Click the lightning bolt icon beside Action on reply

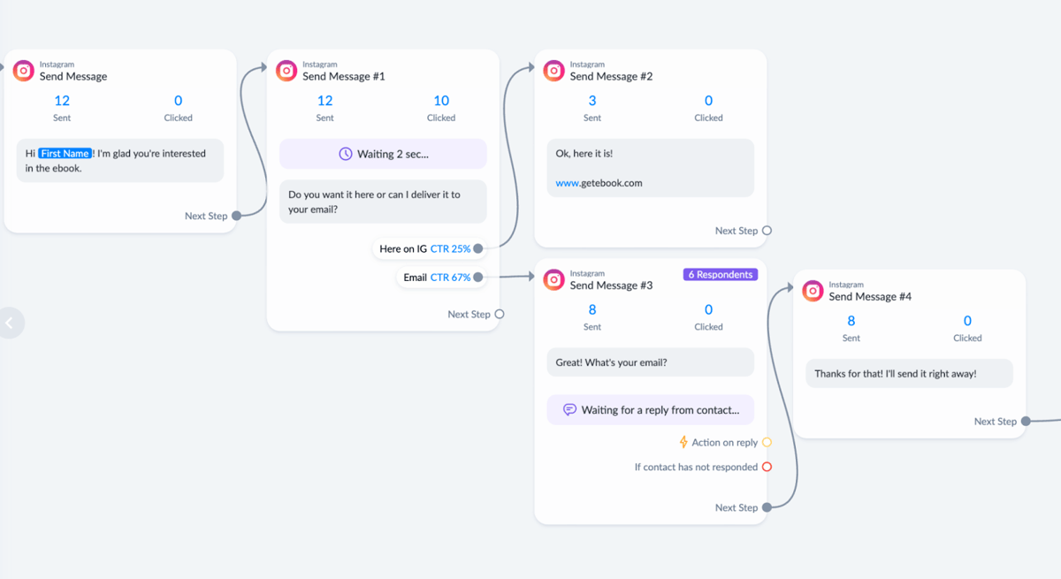[x=683, y=442]
